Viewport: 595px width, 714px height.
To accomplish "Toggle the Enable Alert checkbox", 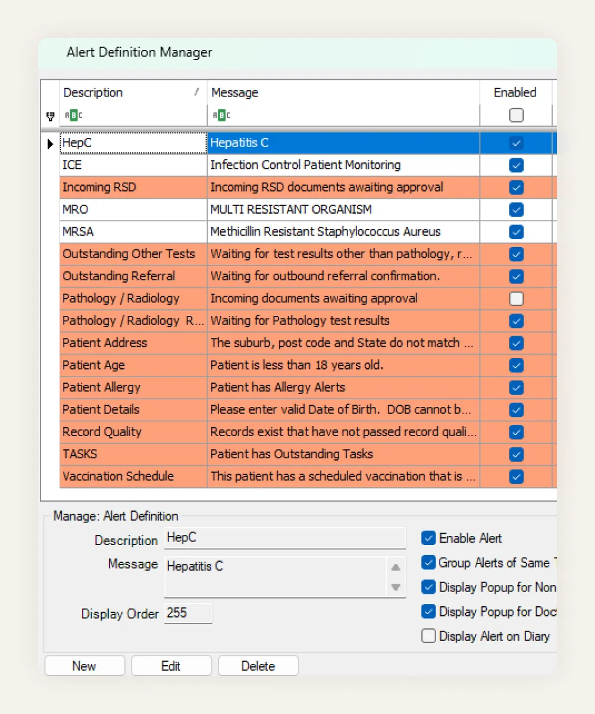I will tap(428, 538).
